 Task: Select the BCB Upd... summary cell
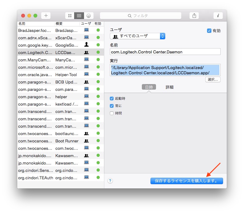(66, 82)
